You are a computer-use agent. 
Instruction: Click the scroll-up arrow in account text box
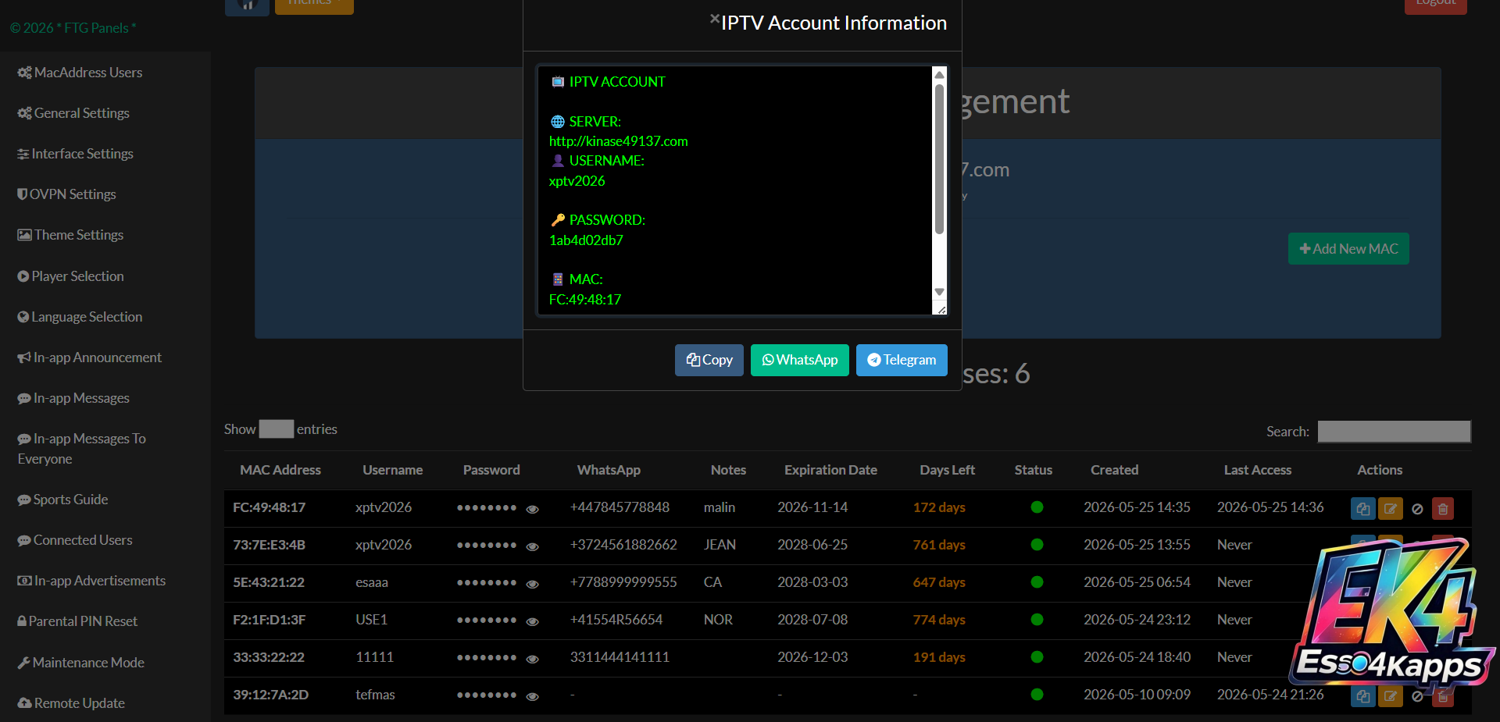click(x=940, y=73)
